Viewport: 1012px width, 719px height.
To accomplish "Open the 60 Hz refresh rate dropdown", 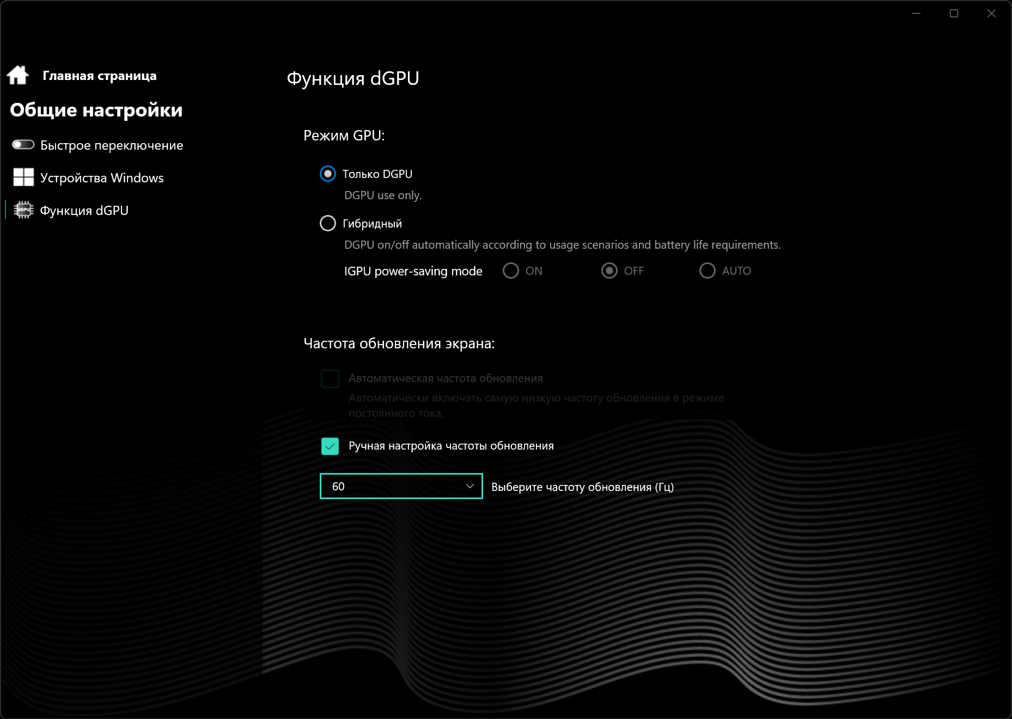I will (x=401, y=486).
